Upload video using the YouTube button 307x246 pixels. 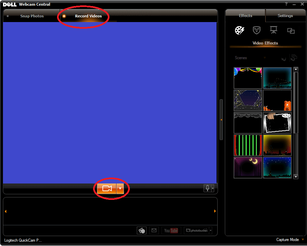(171, 230)
